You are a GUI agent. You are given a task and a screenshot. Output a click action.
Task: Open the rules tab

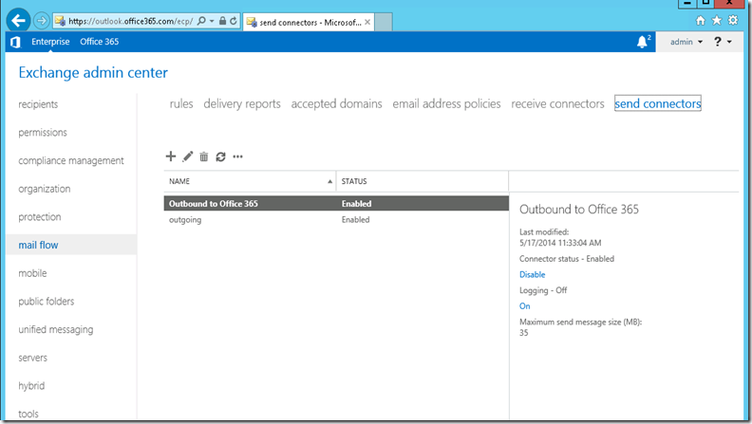pyautogui.click(x=181, y=103)
